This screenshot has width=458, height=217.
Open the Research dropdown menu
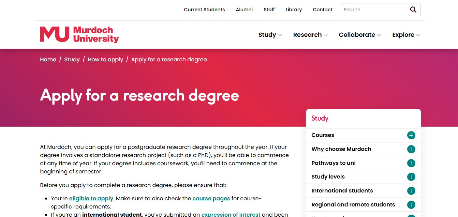(310, 35)
